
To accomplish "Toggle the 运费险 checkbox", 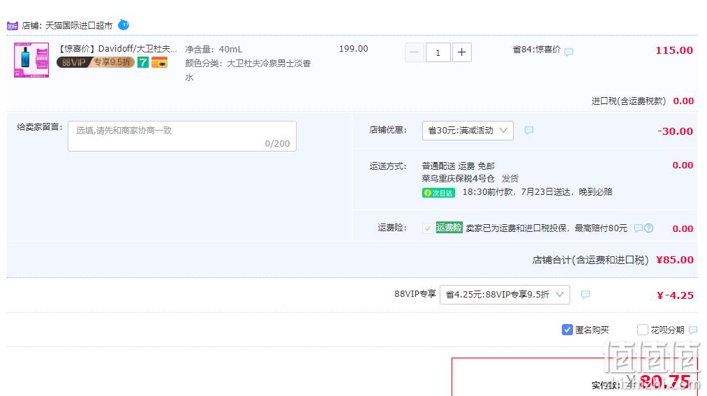I will point(427,228).
